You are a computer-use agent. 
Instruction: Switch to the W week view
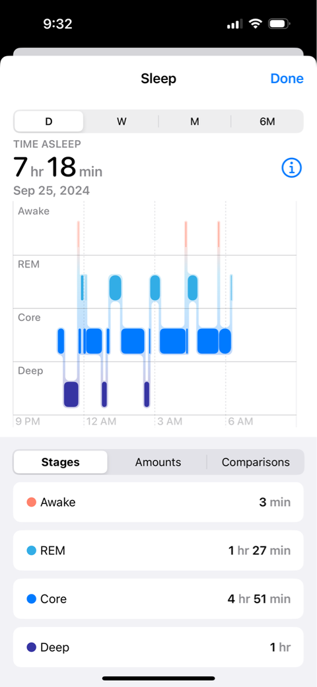122,122
